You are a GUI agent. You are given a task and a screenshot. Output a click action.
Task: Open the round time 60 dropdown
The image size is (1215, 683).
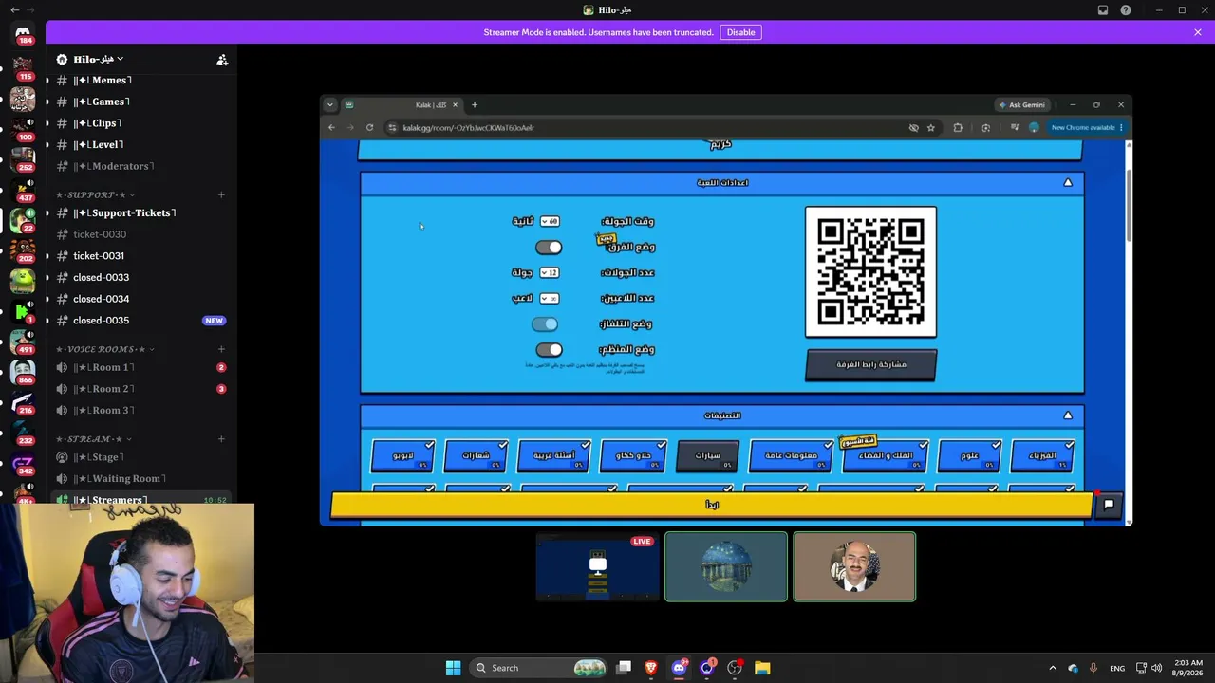pyautogui.click(x=550, y=221)
